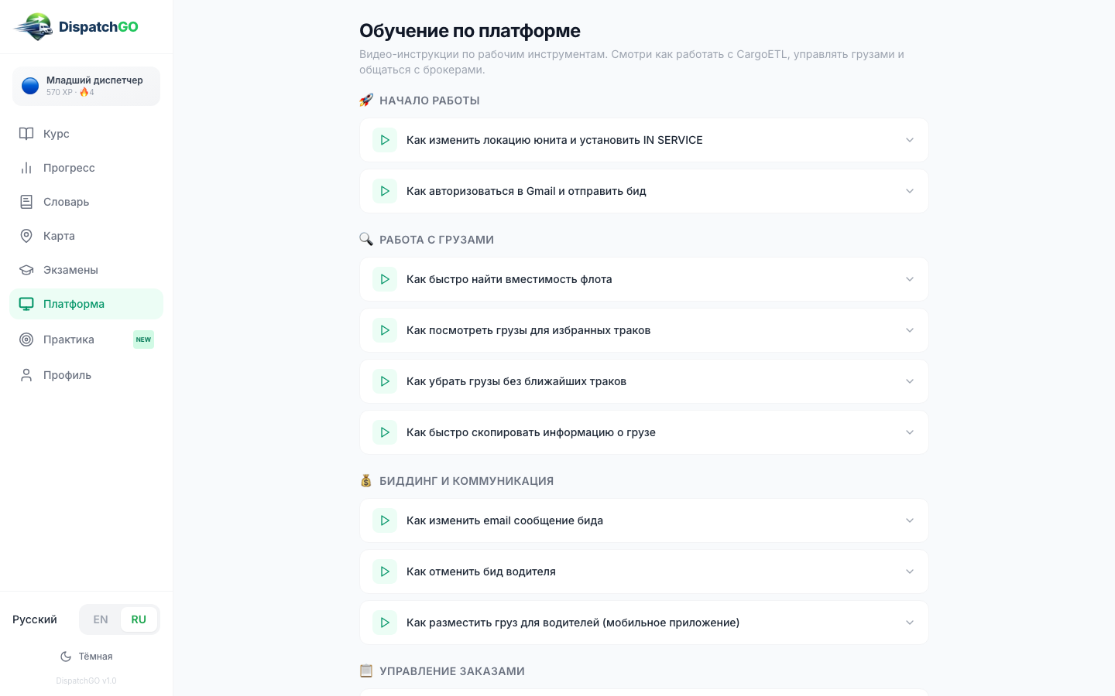Click the bar chart icon beside Прогресс
Image resolution: width=1115 pixels, height=696 pixels.
pos(26,168)
